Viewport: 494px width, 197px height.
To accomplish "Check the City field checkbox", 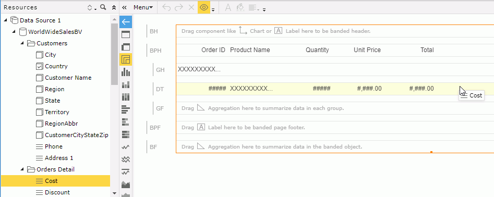I will (x=39, y=55).
